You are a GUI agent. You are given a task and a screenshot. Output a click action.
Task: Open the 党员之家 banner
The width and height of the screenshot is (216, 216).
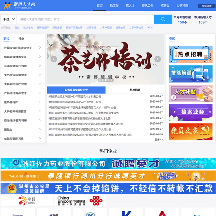191,131
